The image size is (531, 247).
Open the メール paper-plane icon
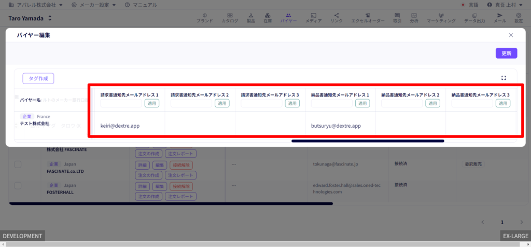pos(500,15)
